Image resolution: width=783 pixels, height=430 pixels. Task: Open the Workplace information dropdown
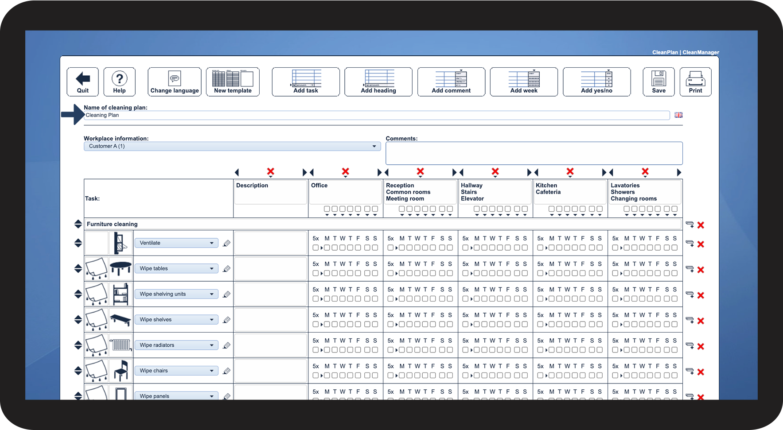pyautogui.click(x=232, y=146)
